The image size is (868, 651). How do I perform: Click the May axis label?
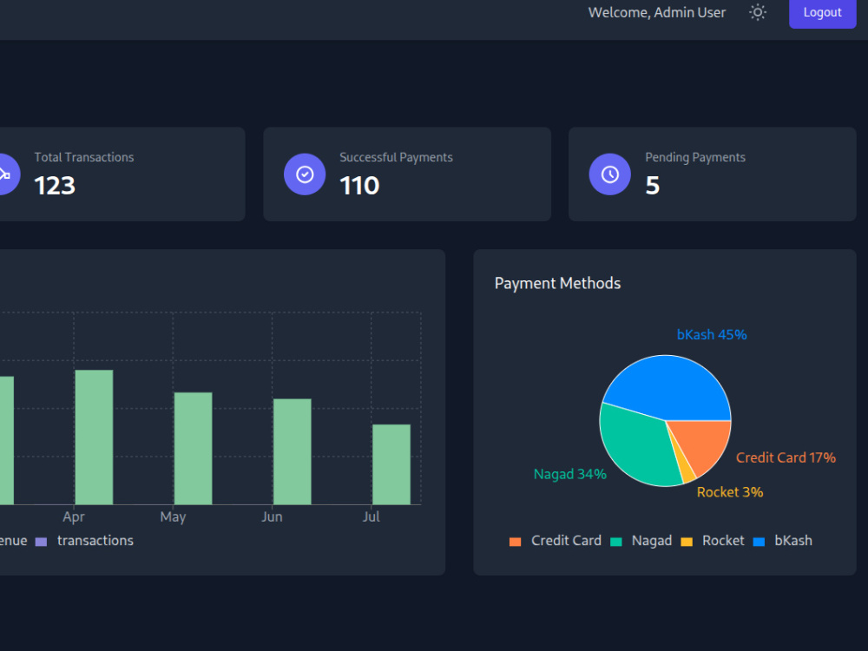pyautogui.click(x=173, y=517)
